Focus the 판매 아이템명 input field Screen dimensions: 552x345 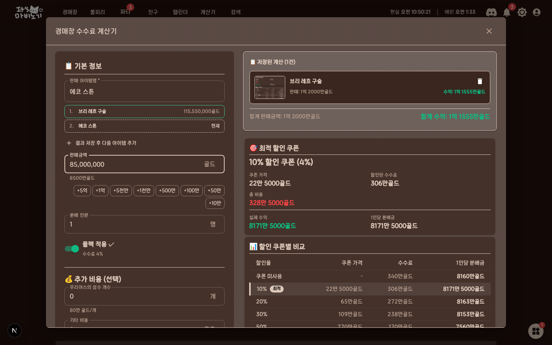pyautogui.click(x=145, y=91)
